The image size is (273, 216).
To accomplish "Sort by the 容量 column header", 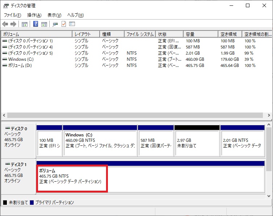I will [x=200, y=34].
